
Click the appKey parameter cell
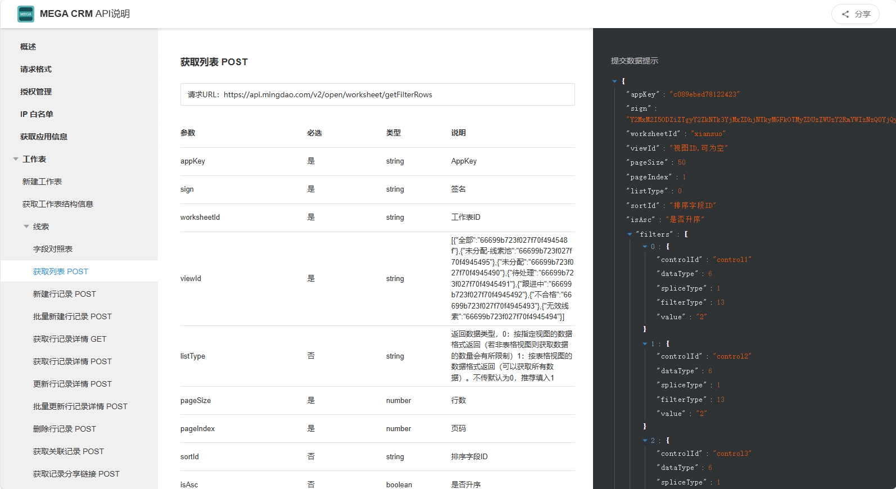tap(193, 161)
